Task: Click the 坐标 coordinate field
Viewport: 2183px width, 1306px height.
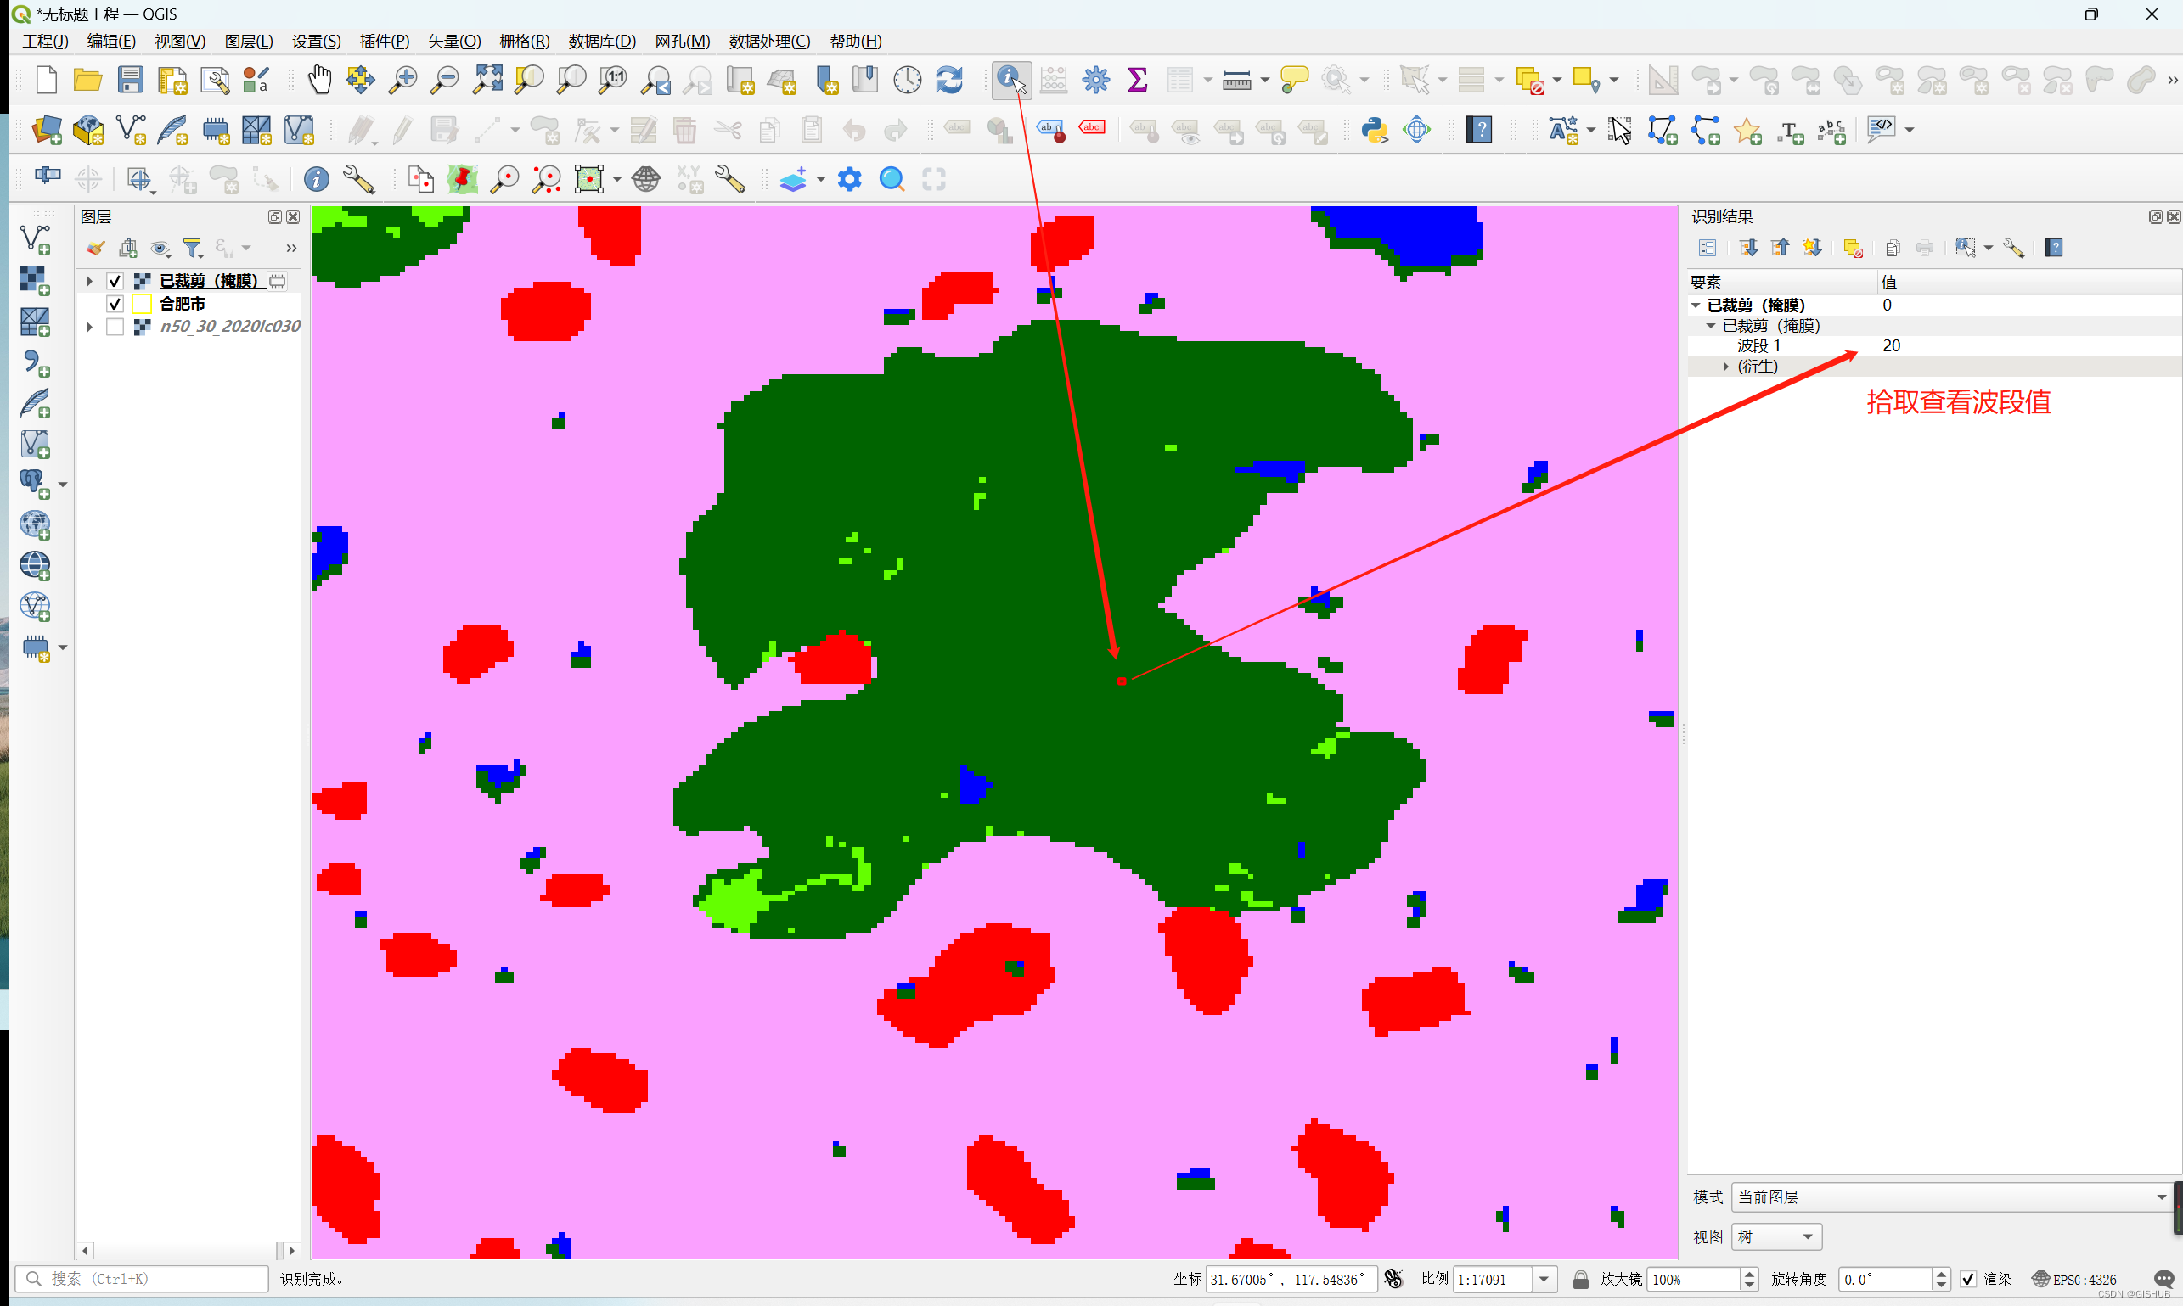Action: click(1290, 1279)
